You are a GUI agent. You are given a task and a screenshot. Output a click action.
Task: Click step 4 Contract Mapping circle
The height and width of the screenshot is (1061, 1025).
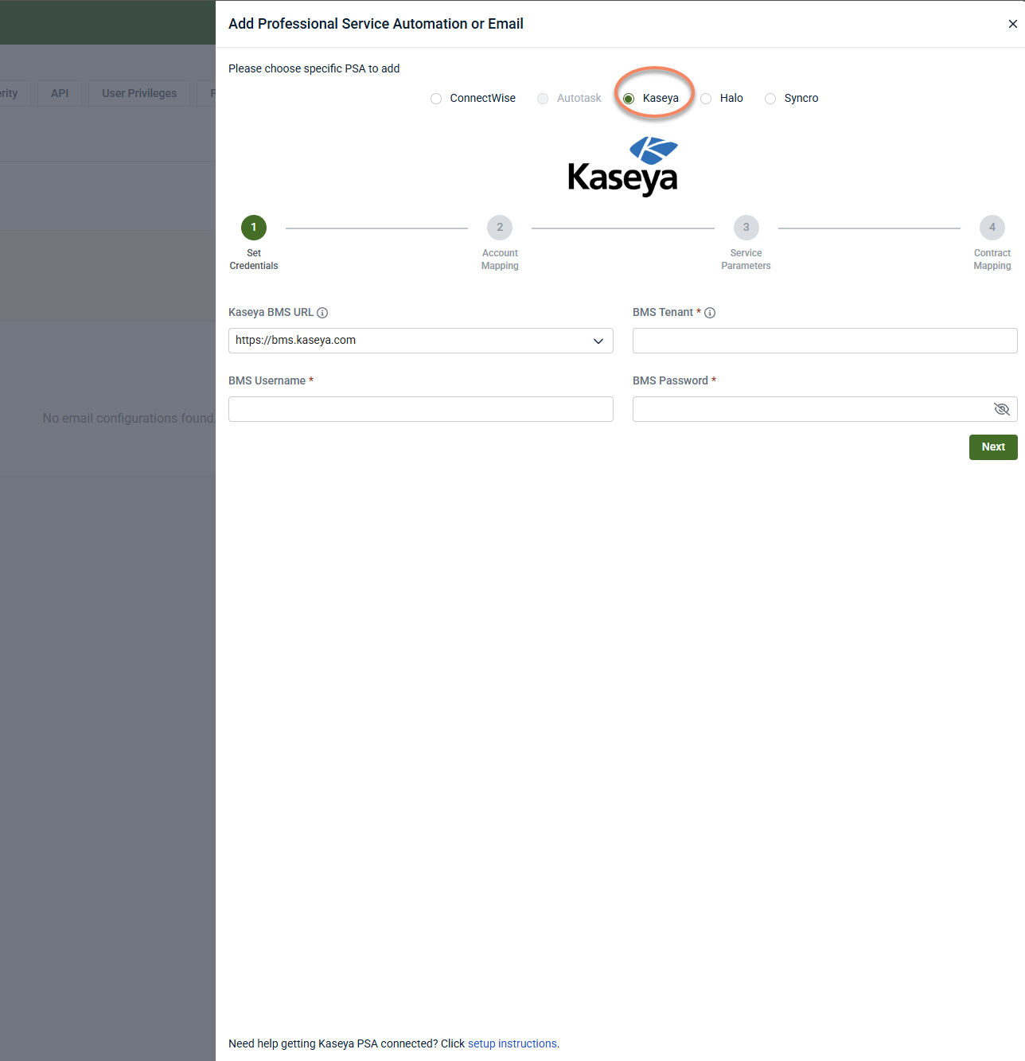point(992,228)
